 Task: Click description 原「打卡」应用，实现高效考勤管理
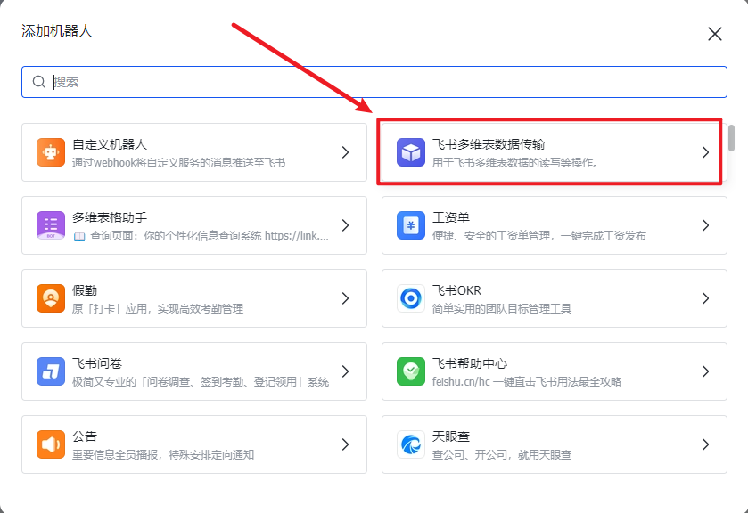[158, 309]
